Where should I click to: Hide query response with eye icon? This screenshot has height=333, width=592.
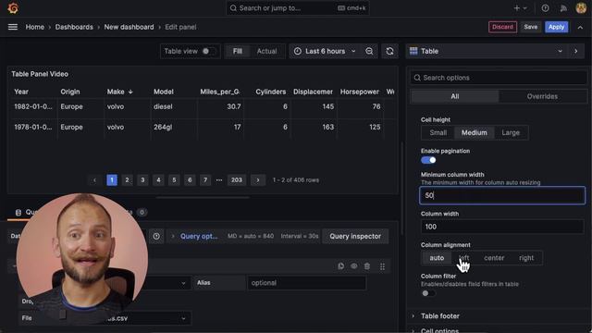[353, 266]
